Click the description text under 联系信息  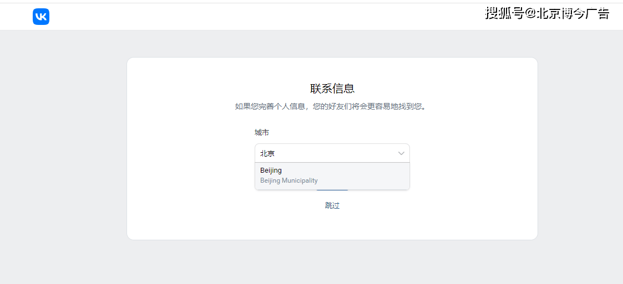pyautogui.click(x=332, y=106)
